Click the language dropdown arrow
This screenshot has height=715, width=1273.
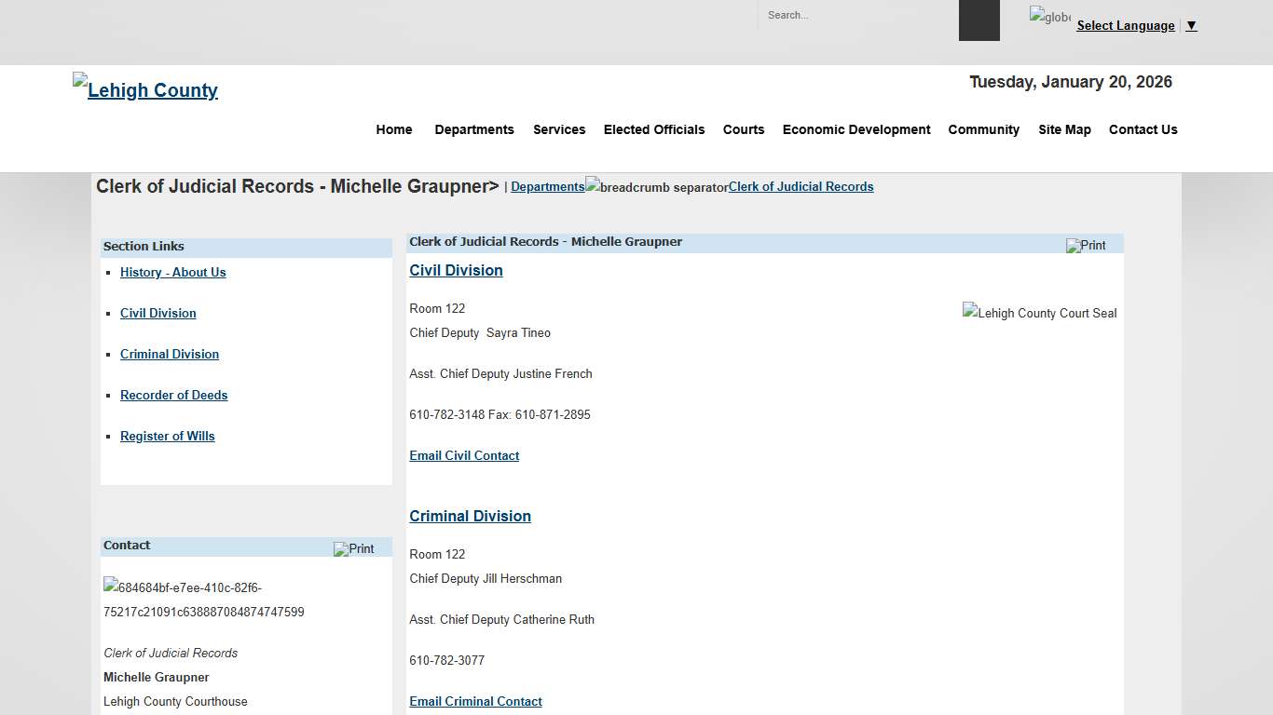coord(1191,26)
